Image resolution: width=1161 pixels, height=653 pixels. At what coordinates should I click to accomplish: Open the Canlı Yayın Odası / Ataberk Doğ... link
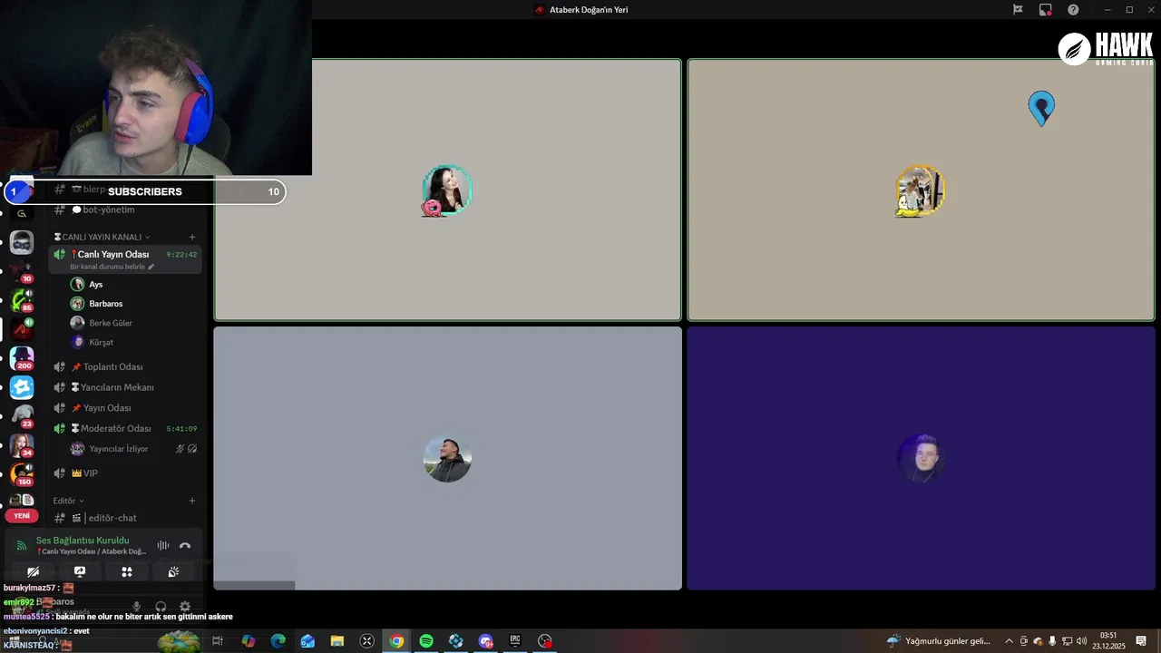click(x=91, y=551)
